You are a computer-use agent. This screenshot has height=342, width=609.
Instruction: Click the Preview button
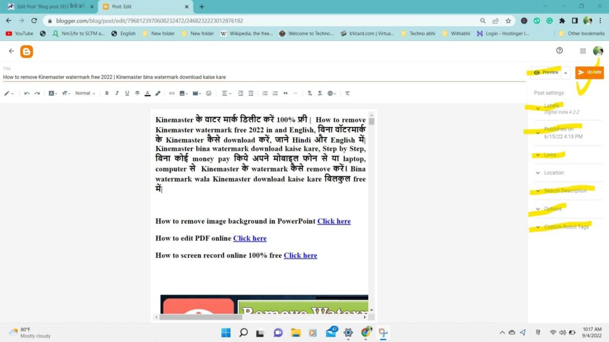(546, 72)
